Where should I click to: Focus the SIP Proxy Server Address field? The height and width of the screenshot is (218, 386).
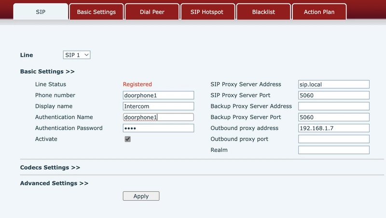point(334,84)
